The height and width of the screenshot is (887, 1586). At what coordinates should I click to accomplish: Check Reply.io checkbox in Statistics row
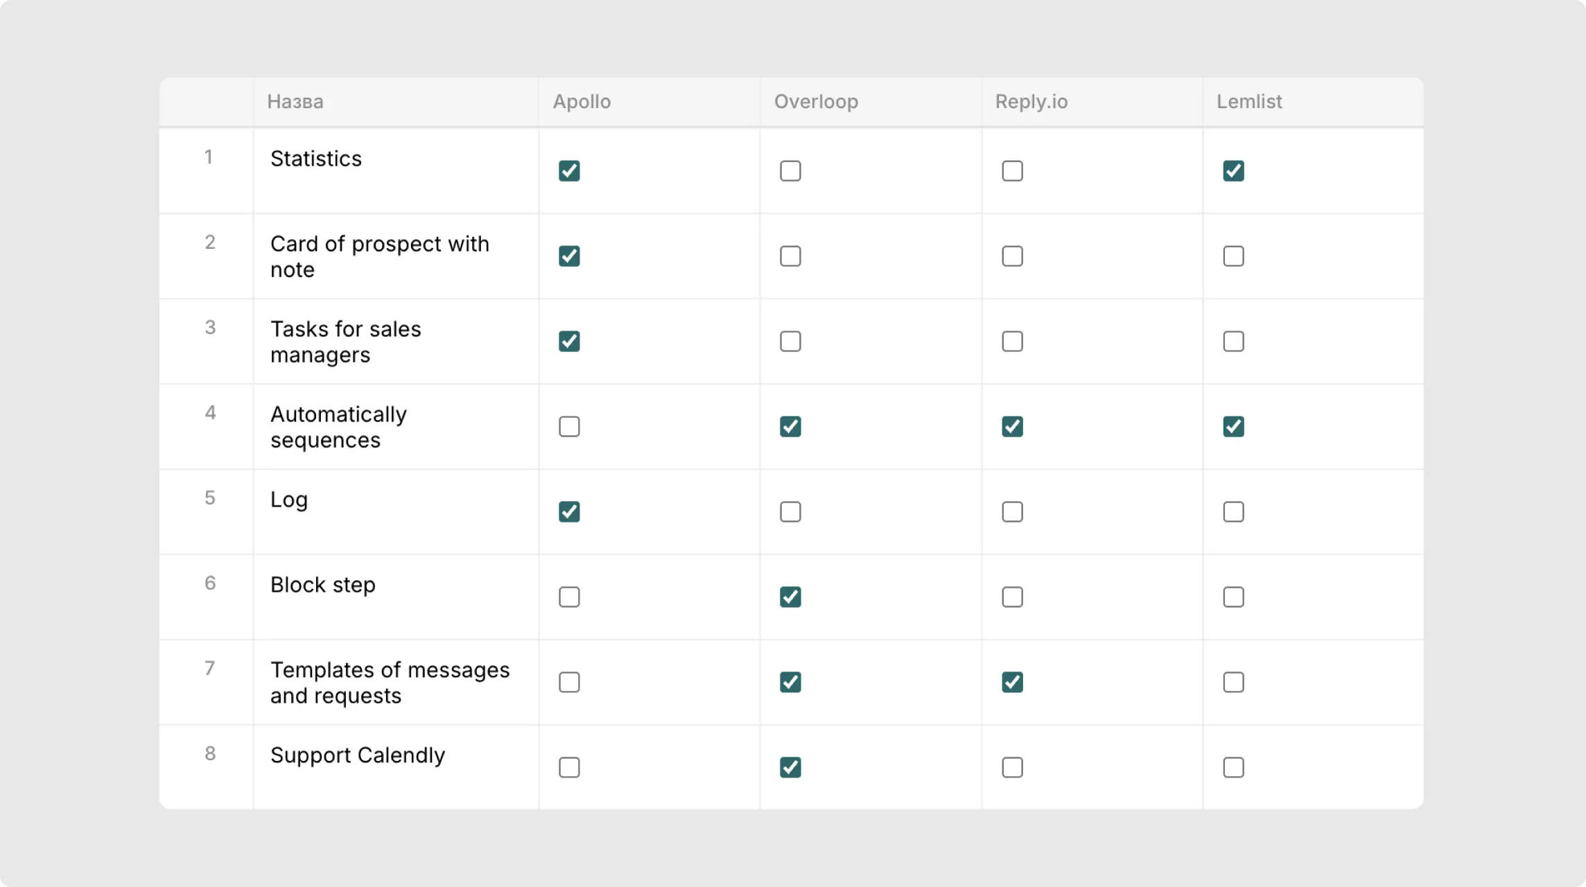click(1012, 170)
